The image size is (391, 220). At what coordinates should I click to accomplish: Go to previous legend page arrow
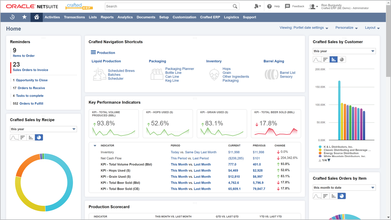320,160
